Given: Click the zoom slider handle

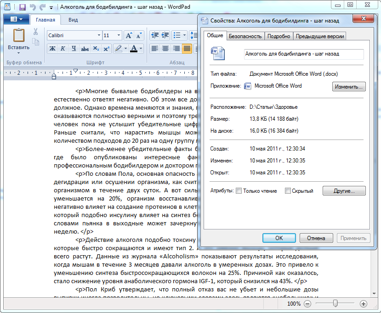Looking at the screenshot, I should tap(336, 303).
